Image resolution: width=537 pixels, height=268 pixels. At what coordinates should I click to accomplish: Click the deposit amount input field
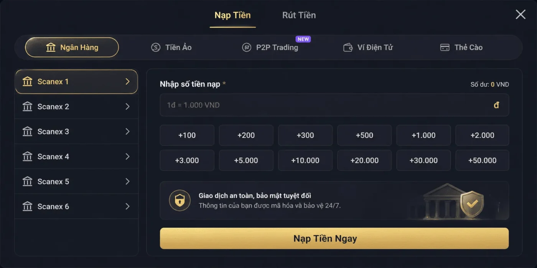[x=334, y=105]
